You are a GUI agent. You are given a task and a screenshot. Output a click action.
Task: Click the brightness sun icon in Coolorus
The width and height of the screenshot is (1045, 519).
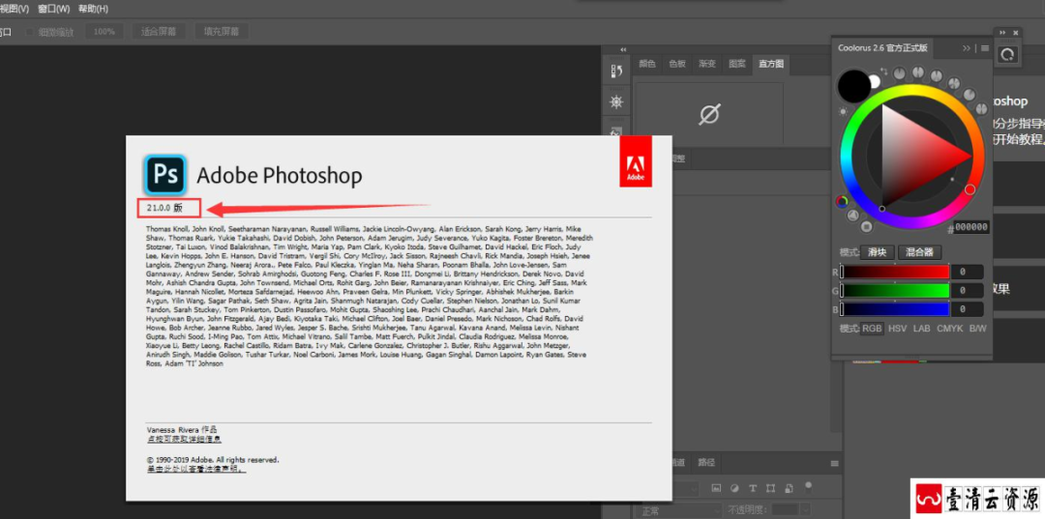843,112
